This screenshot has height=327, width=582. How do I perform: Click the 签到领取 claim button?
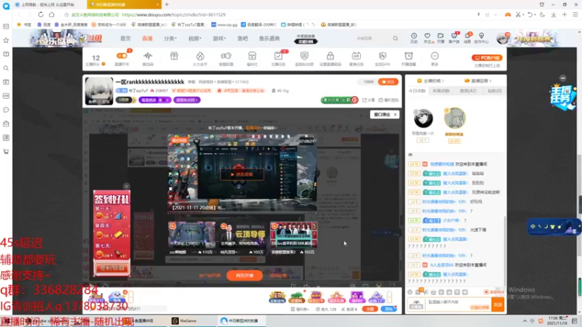point(112,267)
